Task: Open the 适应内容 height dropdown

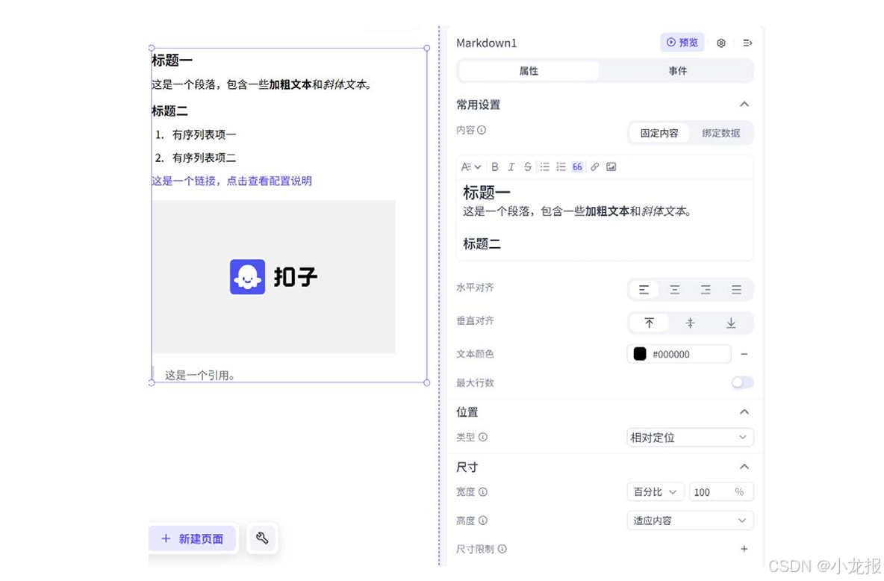Action: pos(690,521)
